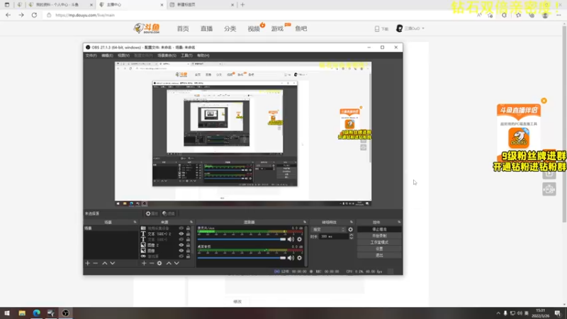The width and height of the screenshot is (567, 319).
Task: Open source properties gear under Sources list
Action: pos(159,263)
